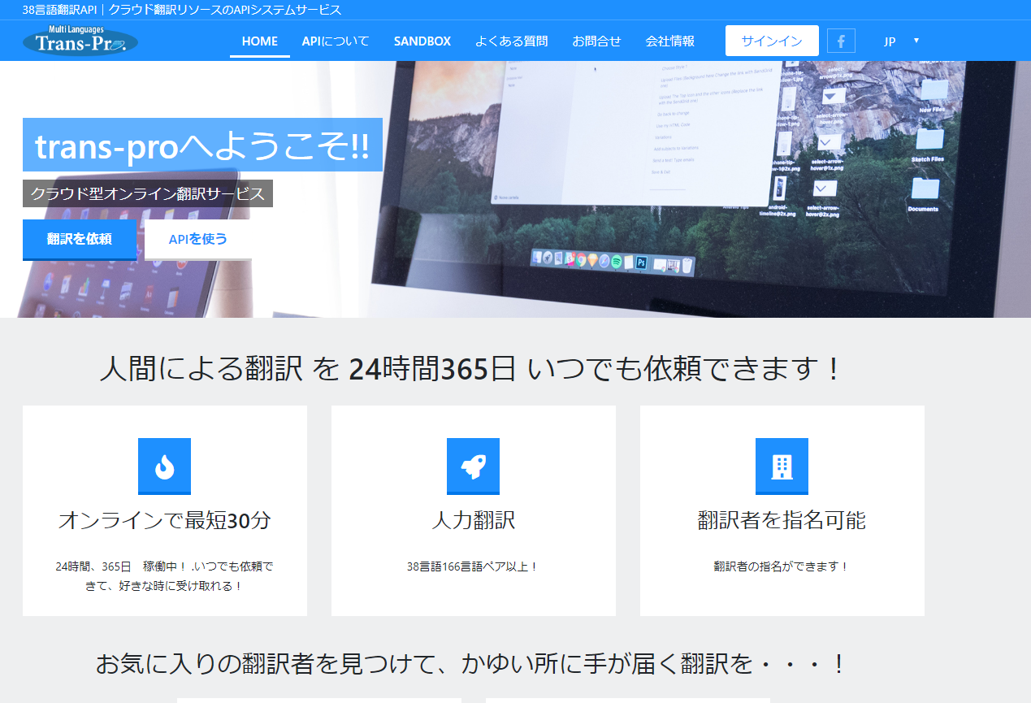Viewport: 1031px width, 703px height.
Task: Open the JP language selector label
Action: tap(890, 41)
